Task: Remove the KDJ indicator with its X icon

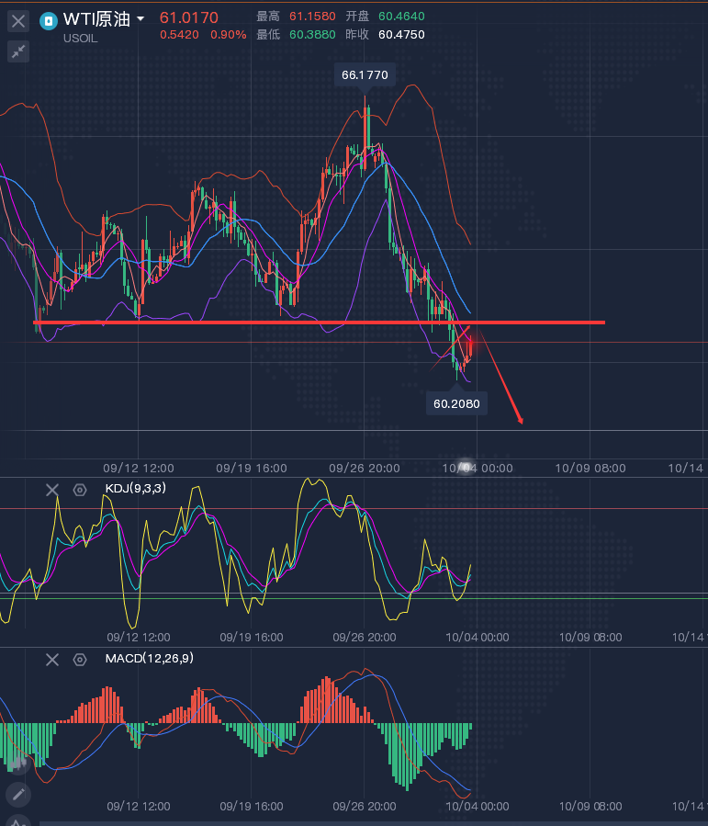Action: tap(52, 490)
